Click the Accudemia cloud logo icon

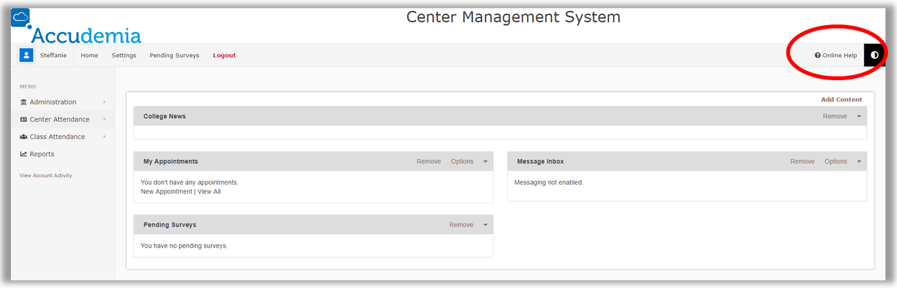[x=21, y=18]
